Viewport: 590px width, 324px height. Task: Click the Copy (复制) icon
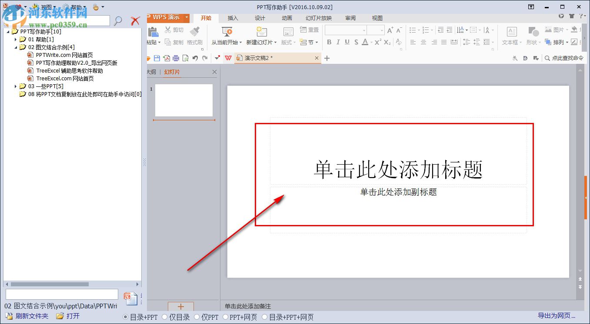coord(168,42)
